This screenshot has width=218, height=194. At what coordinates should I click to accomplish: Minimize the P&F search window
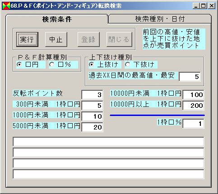[x=196, y=6]
